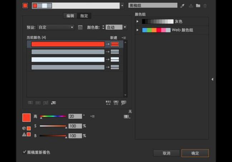
Task: Click the delete color group trash icon
Action: (205, 6)
